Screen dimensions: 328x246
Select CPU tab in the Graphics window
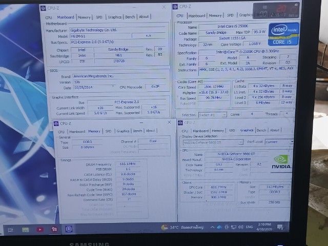[184, 131]
